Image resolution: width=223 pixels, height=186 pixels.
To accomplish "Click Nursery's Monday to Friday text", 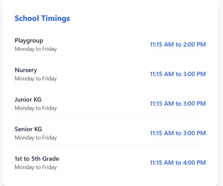I will coord(36,79).
